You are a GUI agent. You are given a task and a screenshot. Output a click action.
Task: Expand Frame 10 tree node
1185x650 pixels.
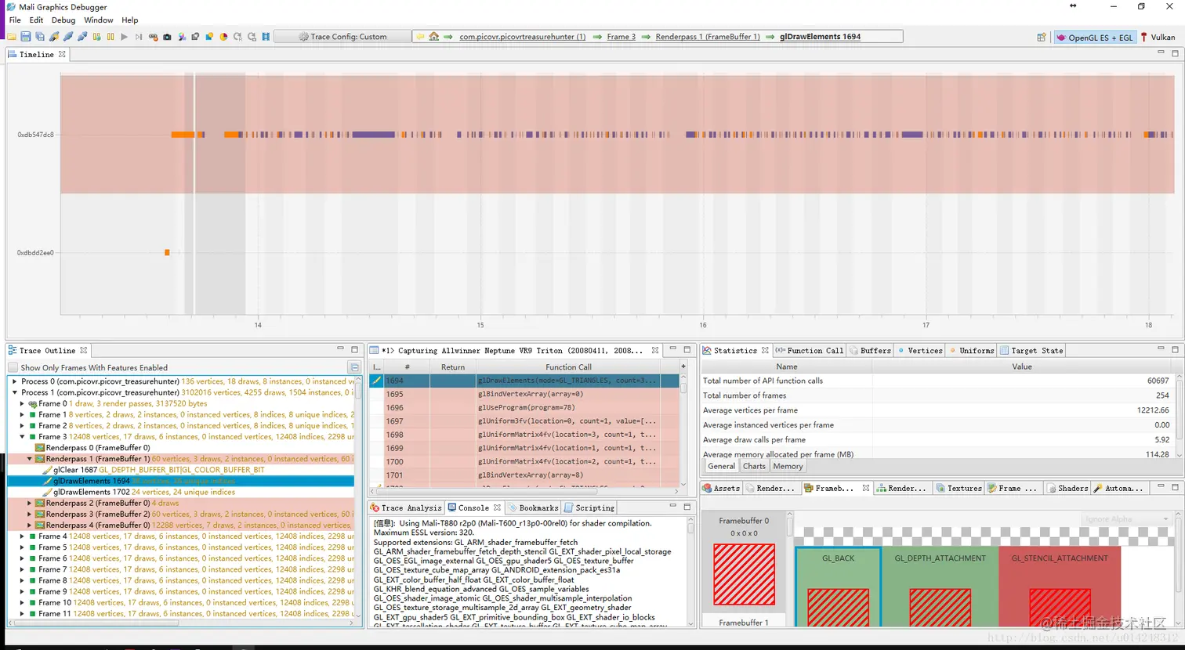click(x=23, y=602)
